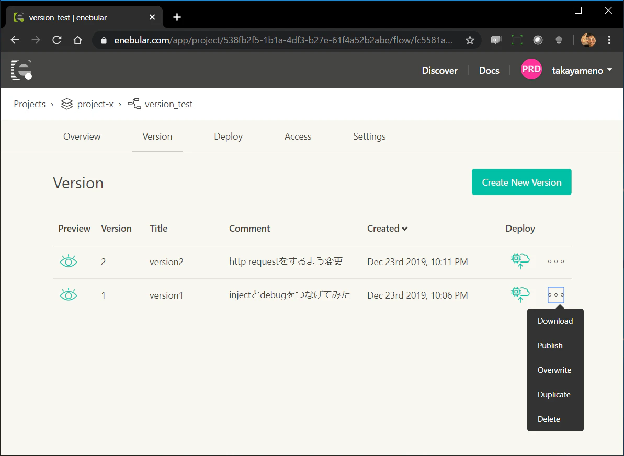Close the more options menu for version1
This screenshot has width=624, height=456.
point(556,295)
